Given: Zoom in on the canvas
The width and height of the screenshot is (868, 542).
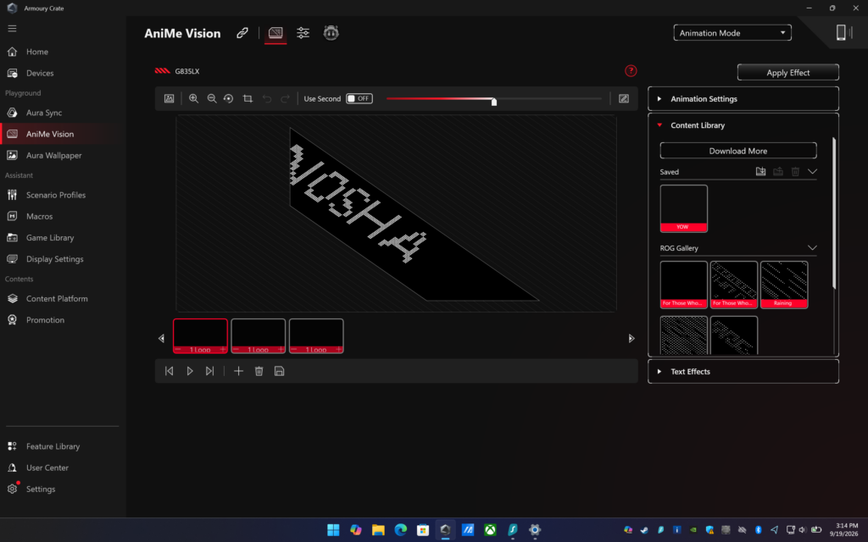Looking at the screenshot, I should [x=193, y=98].
